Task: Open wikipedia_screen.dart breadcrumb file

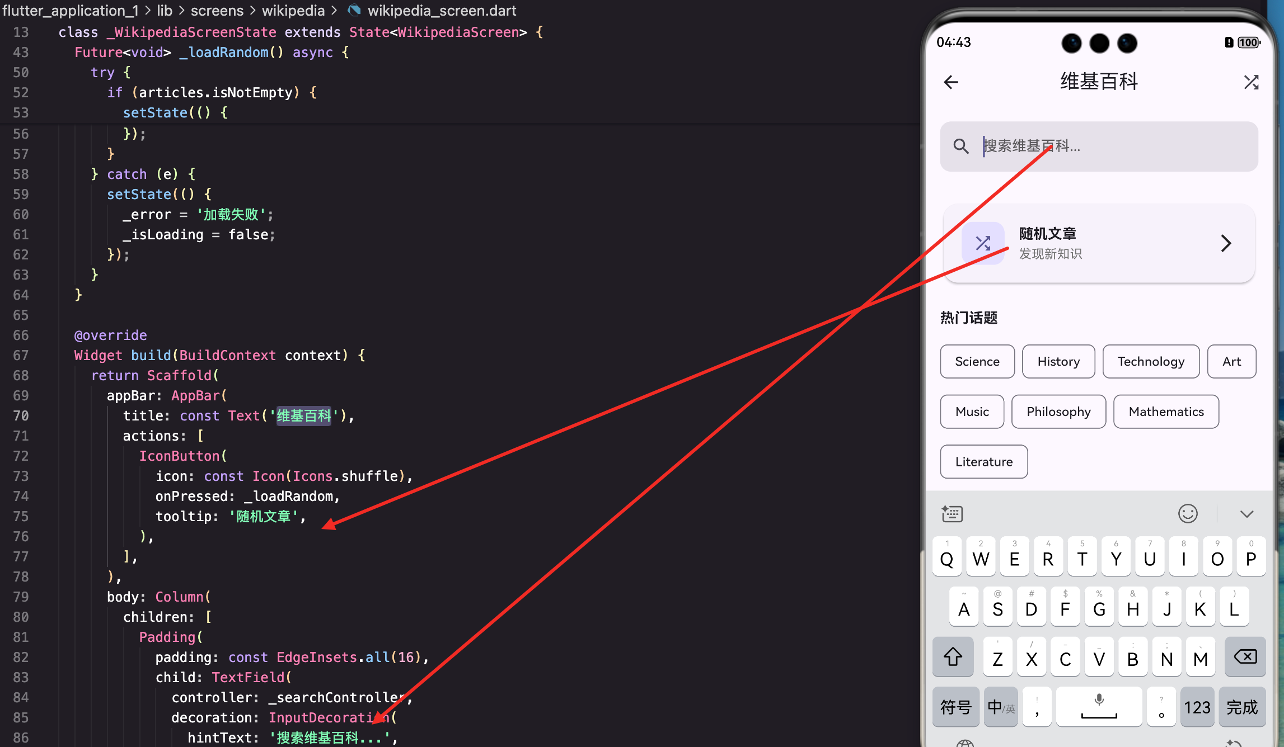Action: pyautogui.click(x=442, y=11)
